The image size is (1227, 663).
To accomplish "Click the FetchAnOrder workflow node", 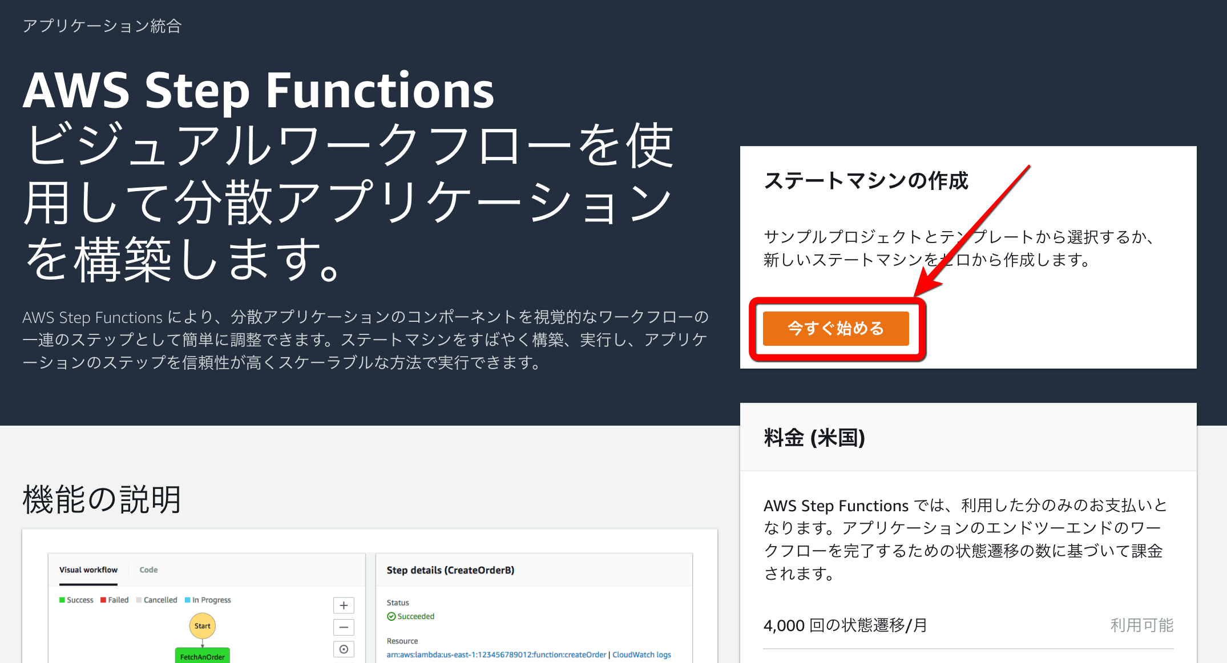I will tap(202, 657).
